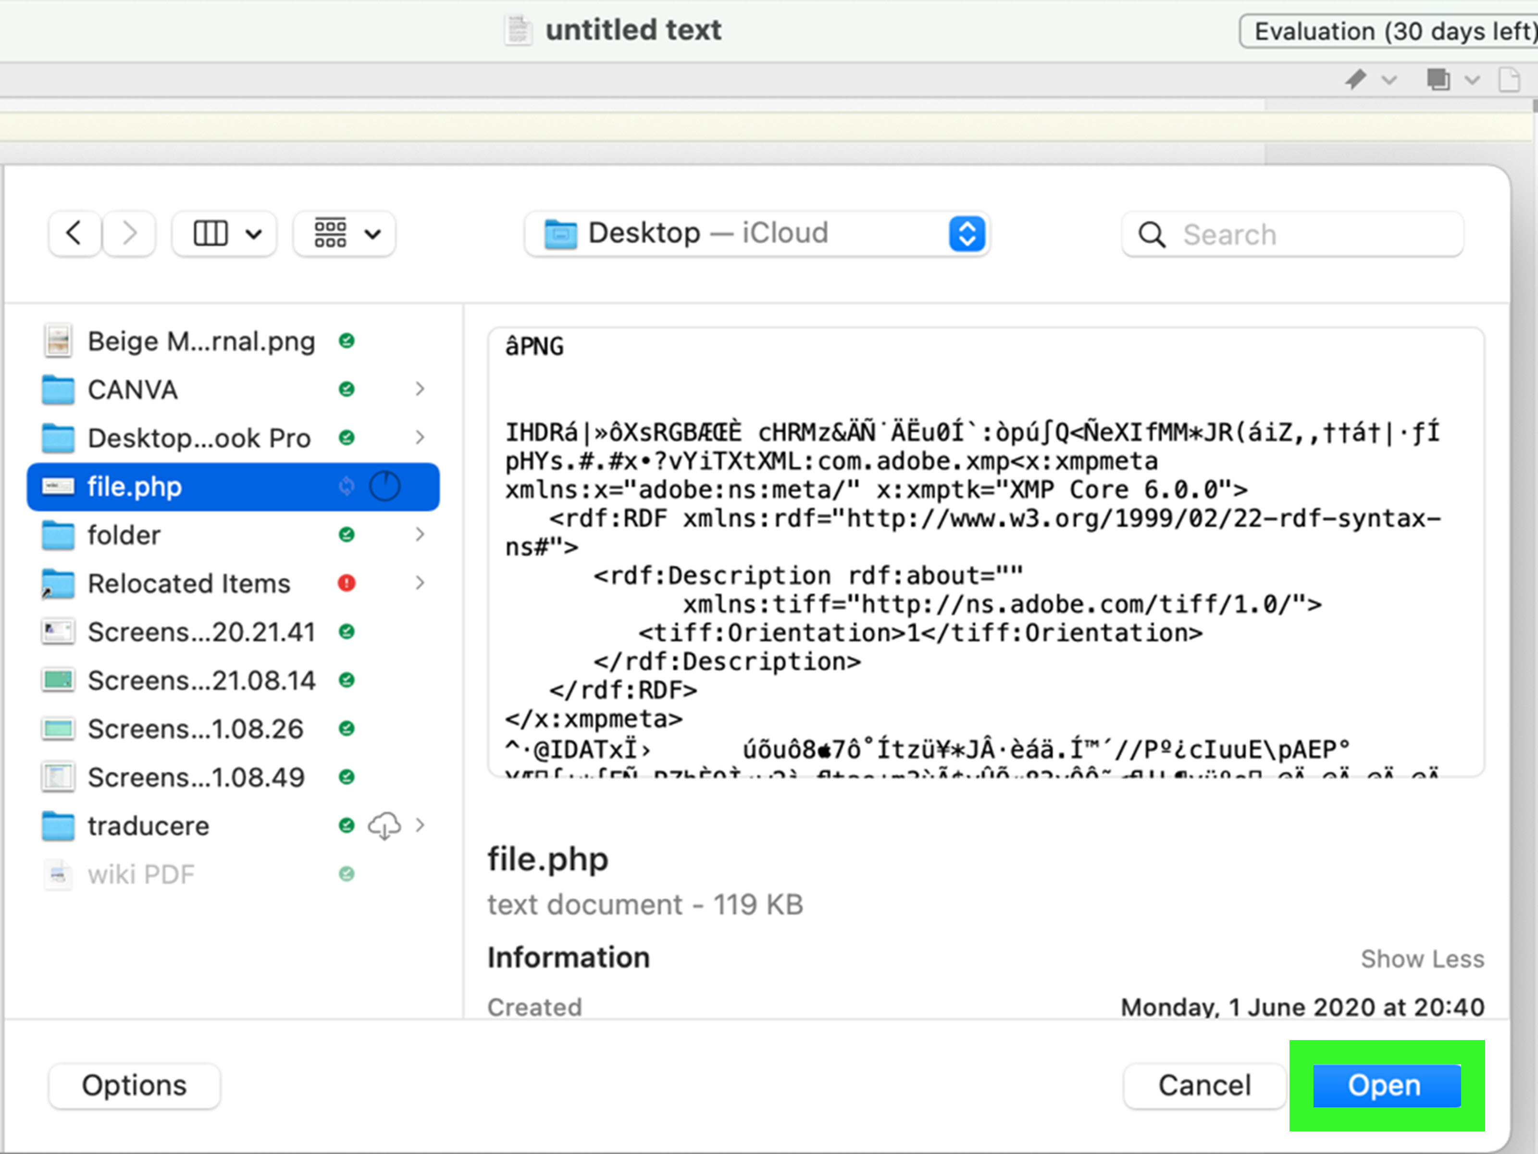Expand the CANVA folder chevron
Viewport: 1538px width, 1154px height.
pyautogui.click(x=420, y=389)
